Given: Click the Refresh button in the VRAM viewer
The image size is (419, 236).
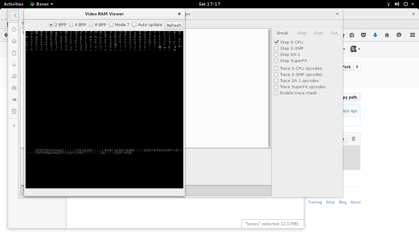Looking at the screenshot, I should coord(174,25).
